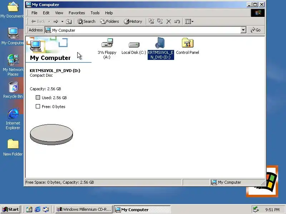286x214 pixels.
Task: Select My Computer desktop icon
Action: [x=13, y=36]
